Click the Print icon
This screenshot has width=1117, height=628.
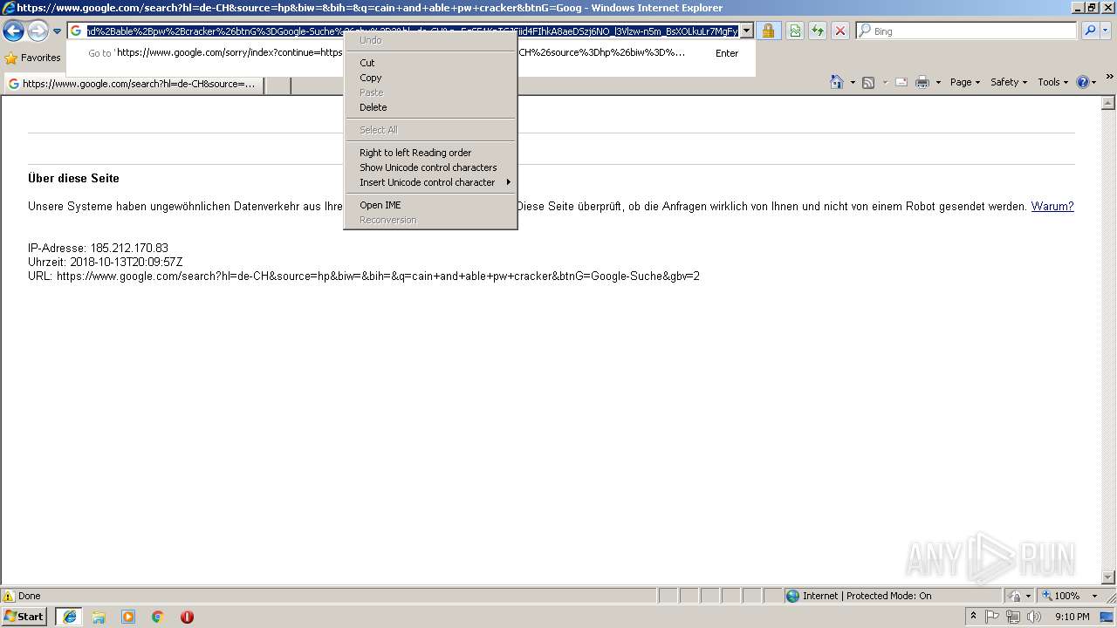[922, 82]
